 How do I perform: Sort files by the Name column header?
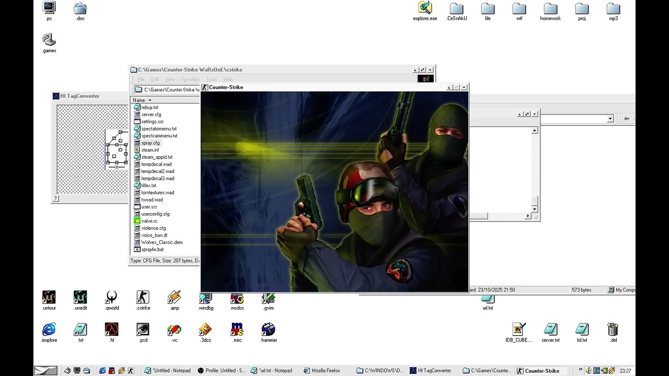(x=165, y=100)
